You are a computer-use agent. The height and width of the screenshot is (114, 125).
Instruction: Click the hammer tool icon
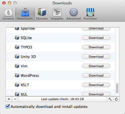pos(110,99)
